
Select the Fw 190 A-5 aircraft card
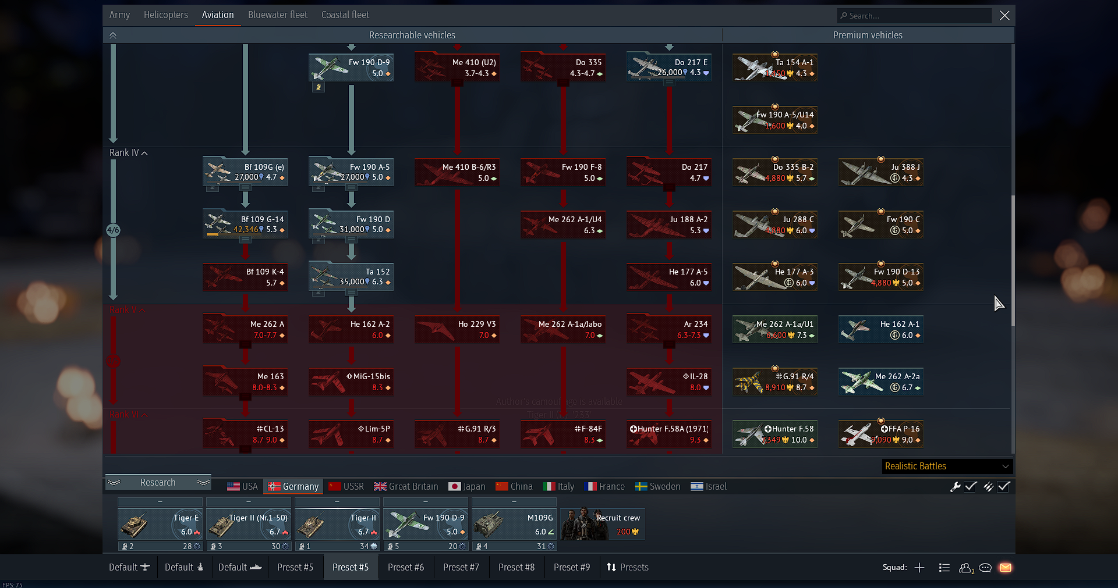click(351, 172)
